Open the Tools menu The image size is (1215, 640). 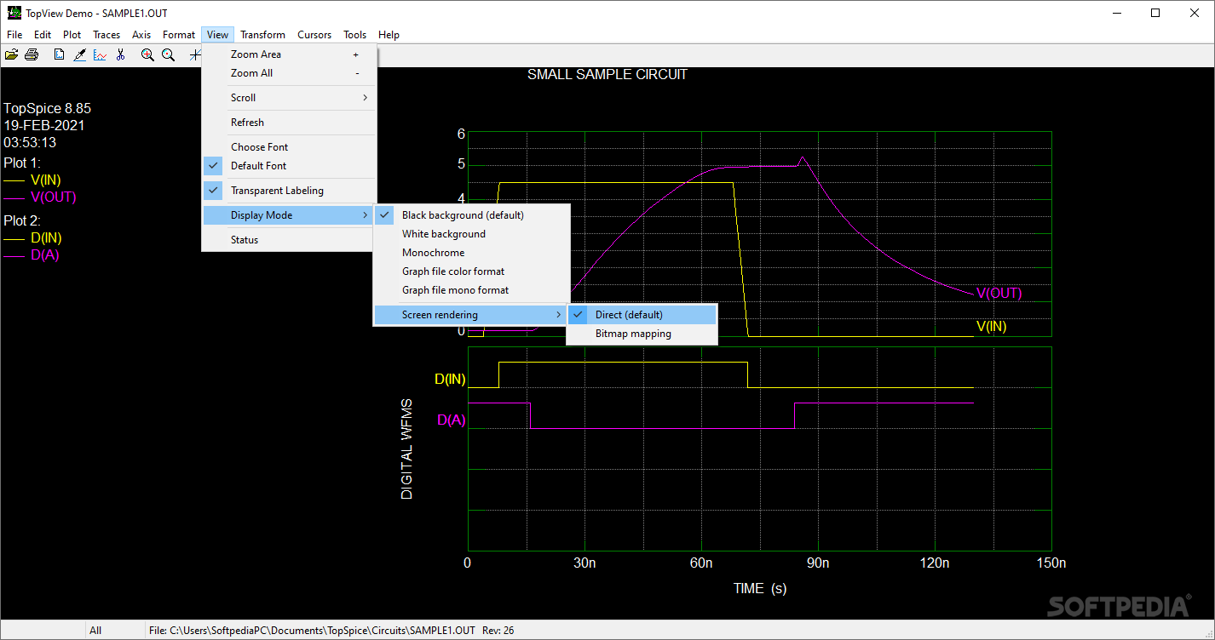(355, 35)
